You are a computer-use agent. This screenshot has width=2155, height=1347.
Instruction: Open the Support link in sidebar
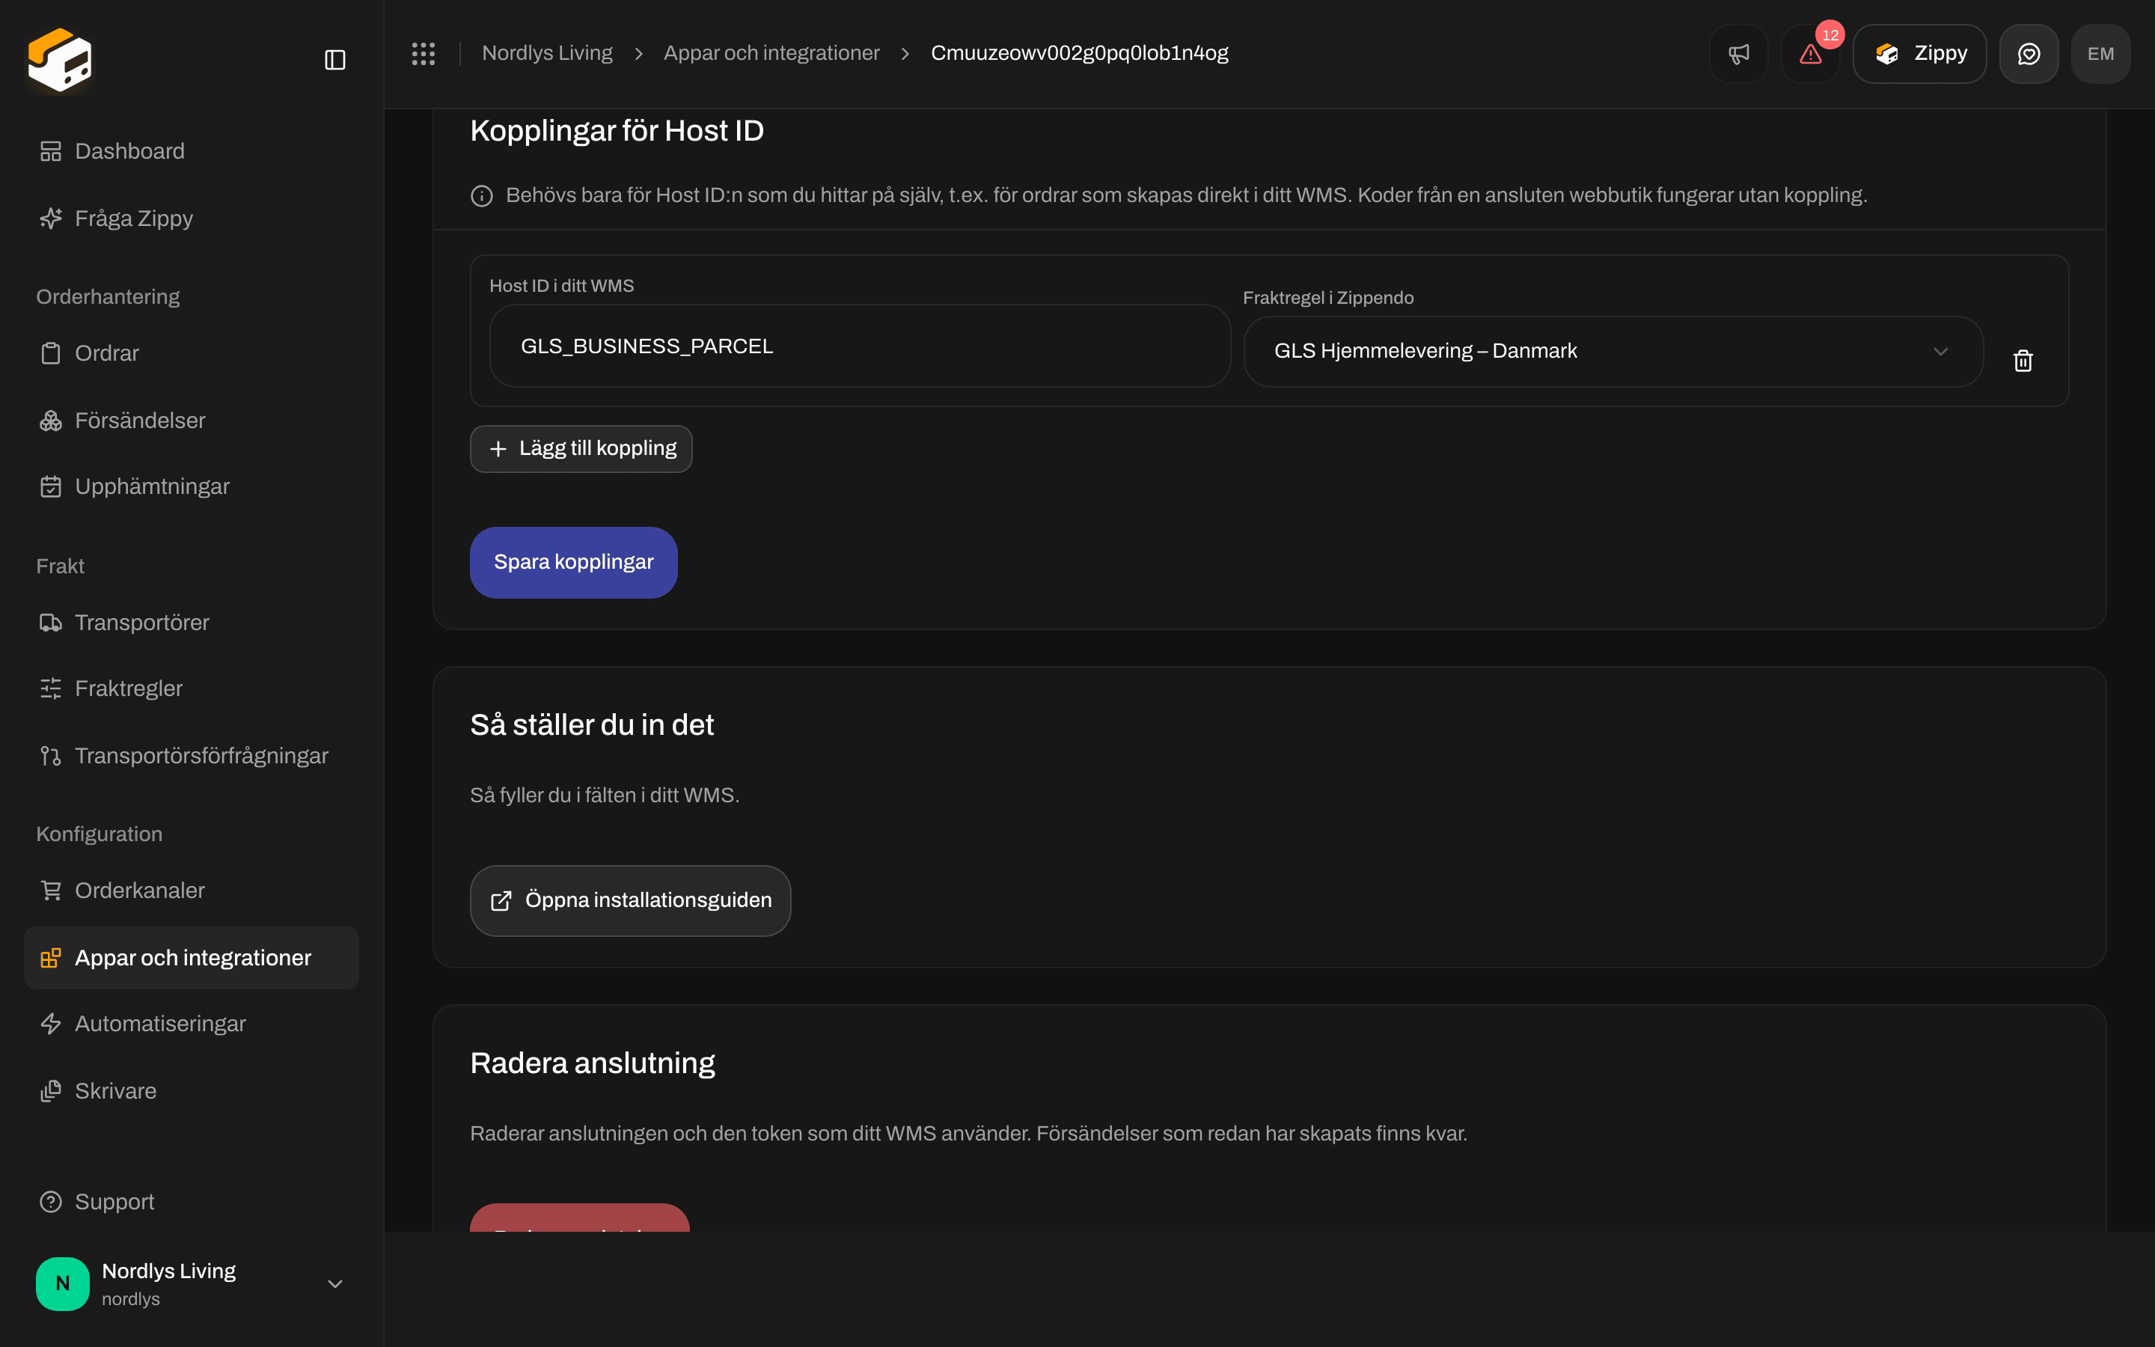coord(192,1202)
